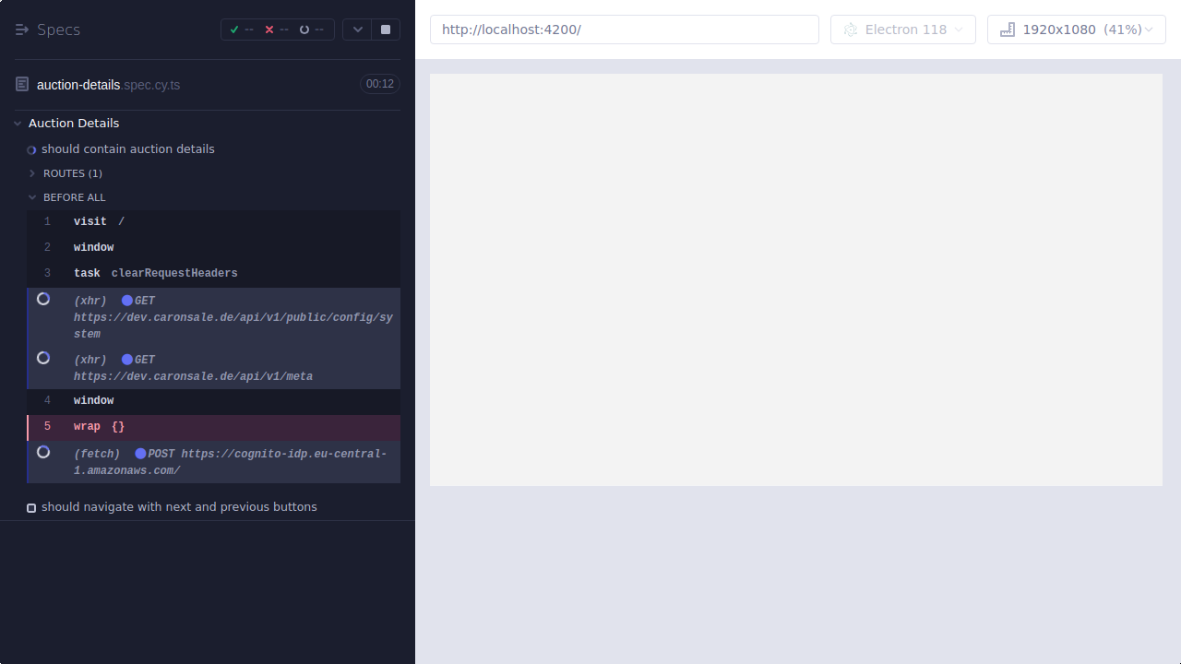
Task: Open the test 'should contain auction details'
Action: coord(127,148)
